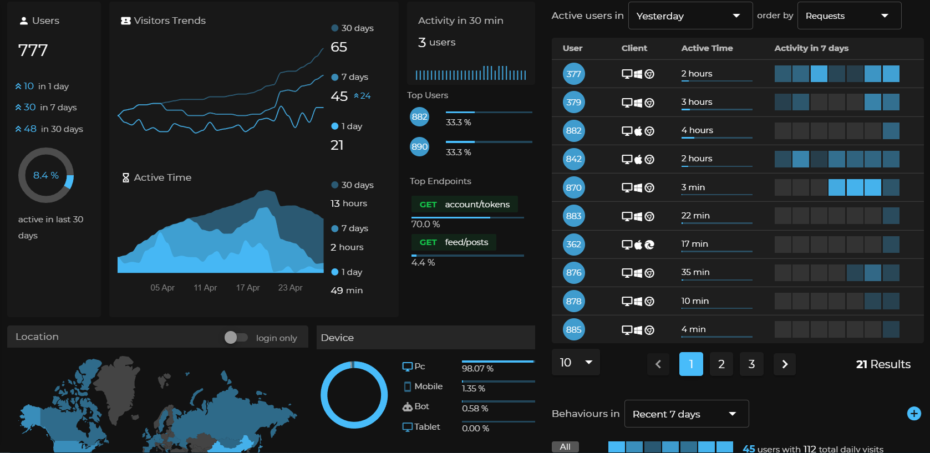Click user avatar 842

pyautogui.click(x=574, y=159)
